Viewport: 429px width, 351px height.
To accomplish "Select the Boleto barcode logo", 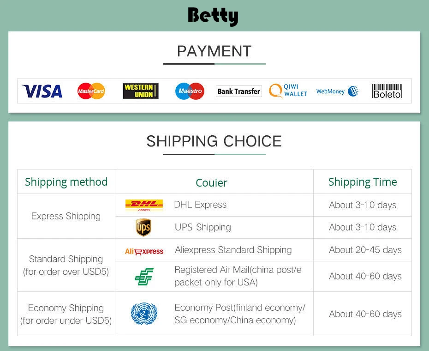I will coord(387,91).
